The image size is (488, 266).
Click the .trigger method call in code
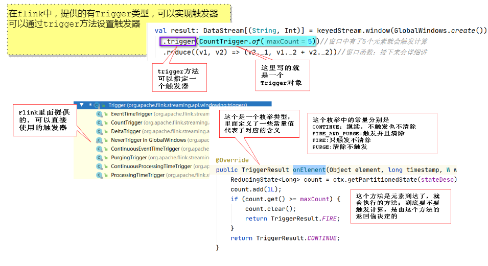pos(178,41)
